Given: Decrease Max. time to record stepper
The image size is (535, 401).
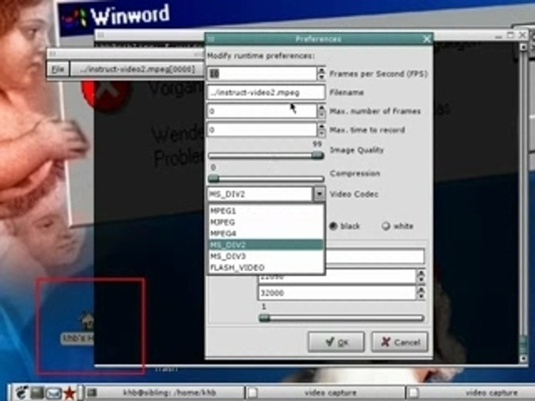Looking at the screenshot, I should coord(322,134).
